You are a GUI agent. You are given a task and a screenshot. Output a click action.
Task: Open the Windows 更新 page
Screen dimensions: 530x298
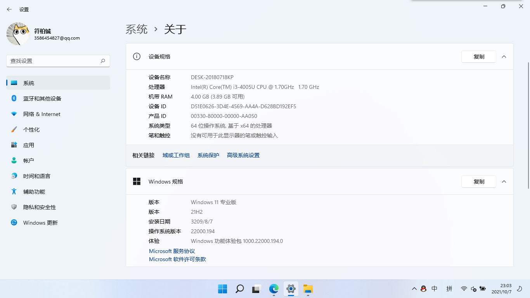coord(40,223)
